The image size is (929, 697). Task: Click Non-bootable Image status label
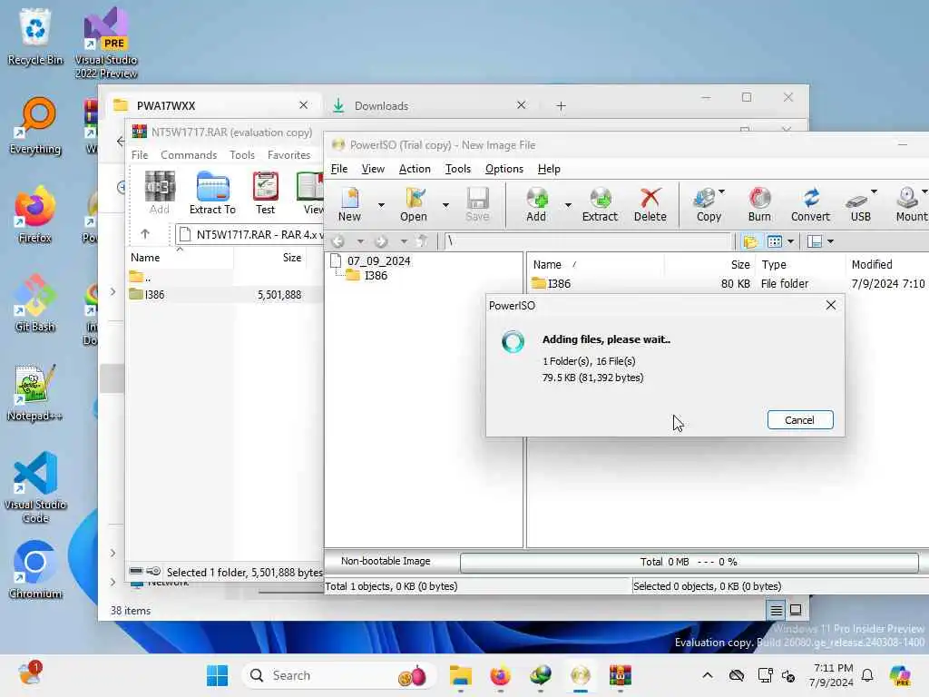point(386,561)
